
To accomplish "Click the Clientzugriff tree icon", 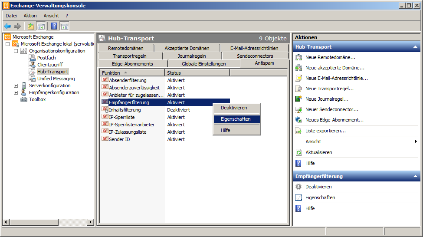I will 32,65.
